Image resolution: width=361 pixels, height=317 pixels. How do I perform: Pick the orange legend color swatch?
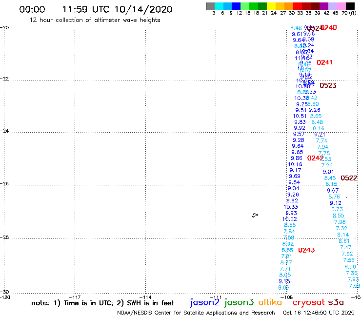click(x=289, y=6)
